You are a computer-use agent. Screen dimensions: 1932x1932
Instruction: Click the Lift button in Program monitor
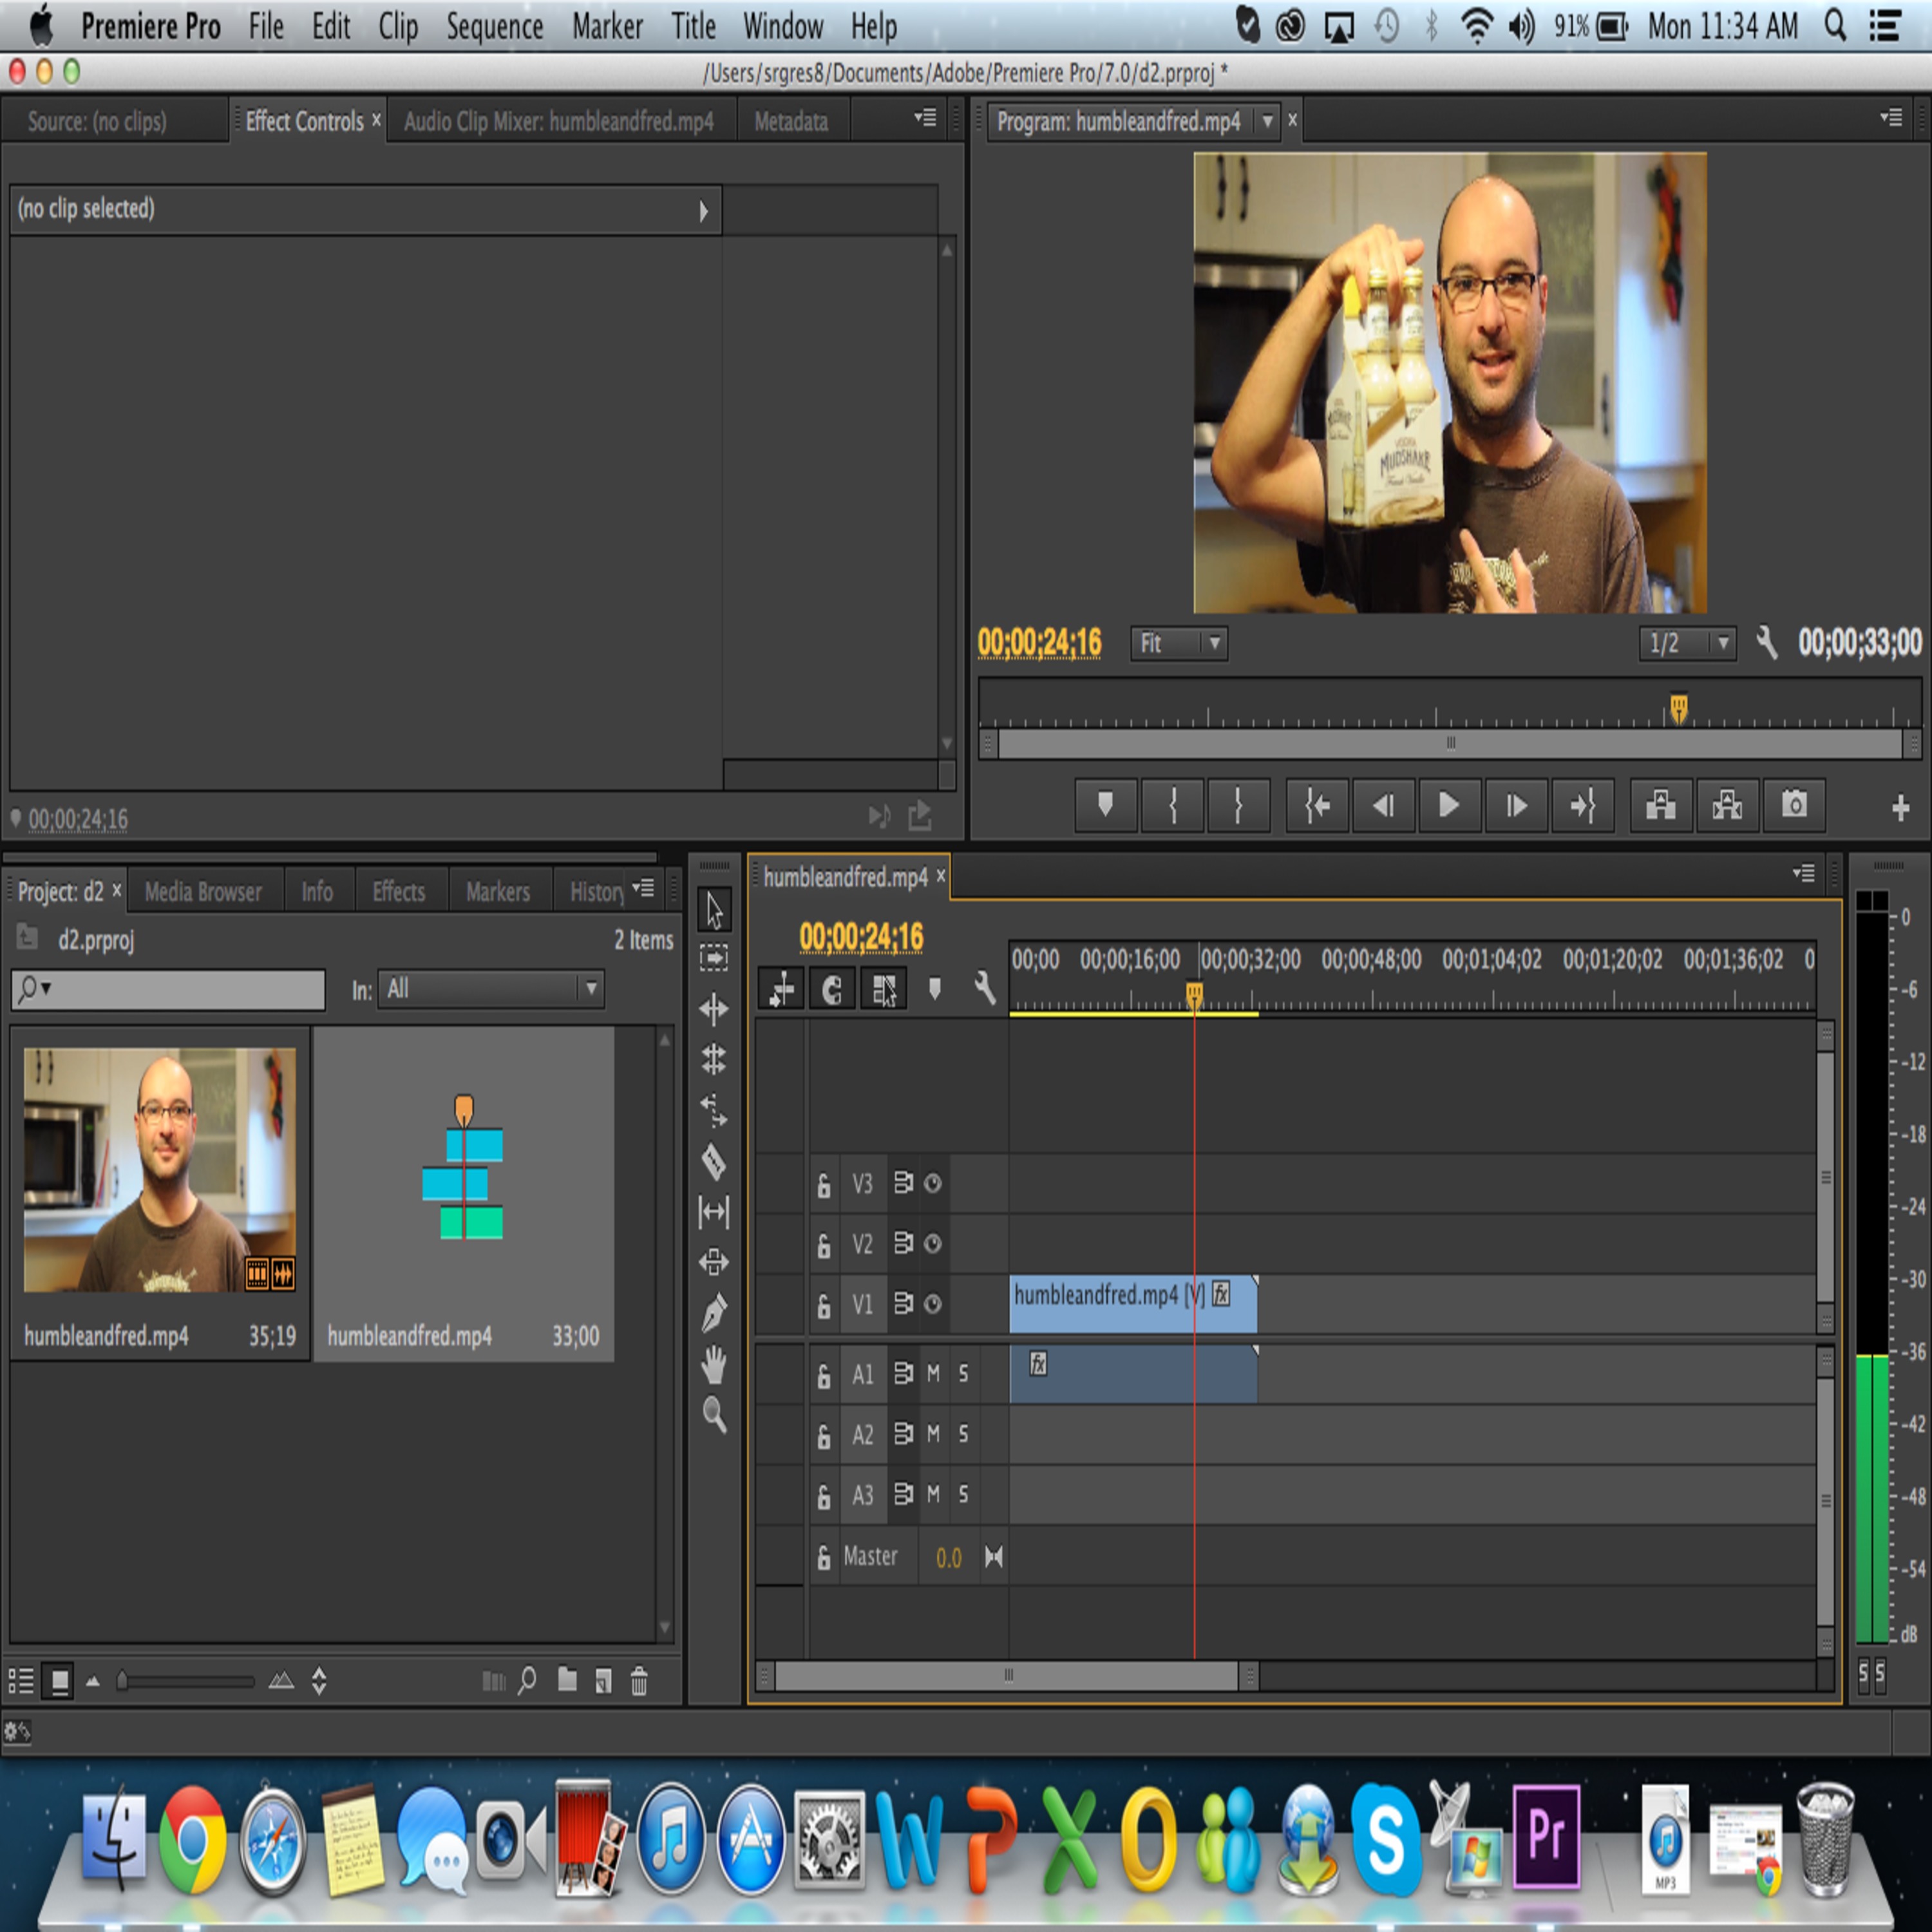tap(1661, 805)
